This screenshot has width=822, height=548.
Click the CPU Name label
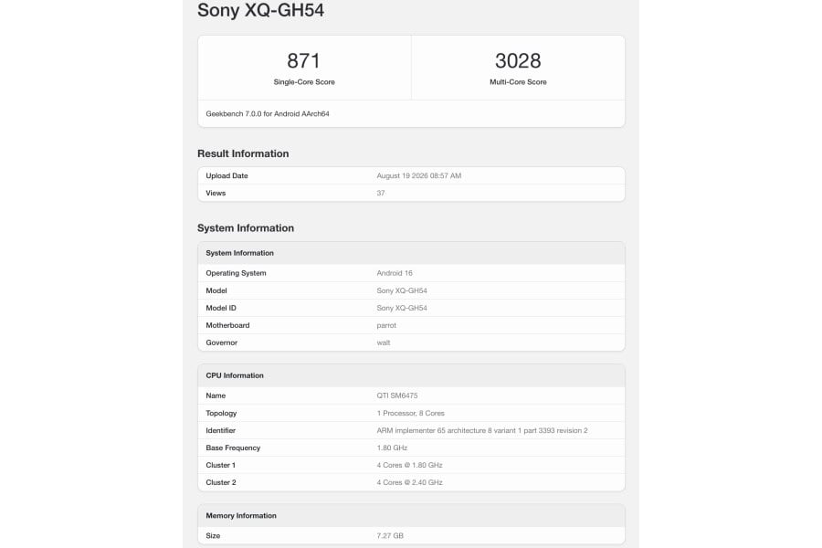pos(216,395)
